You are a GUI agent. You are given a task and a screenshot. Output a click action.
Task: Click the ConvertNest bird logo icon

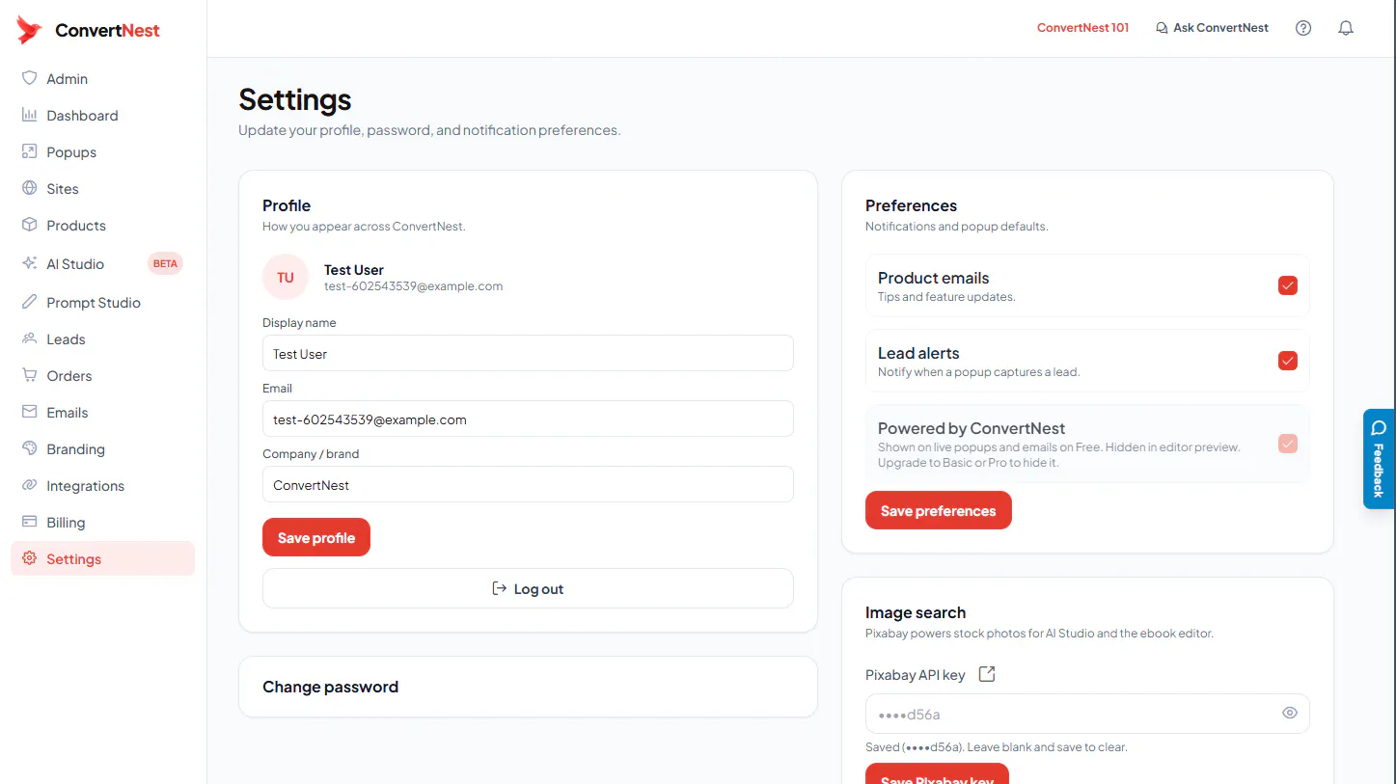coord(30,30)
